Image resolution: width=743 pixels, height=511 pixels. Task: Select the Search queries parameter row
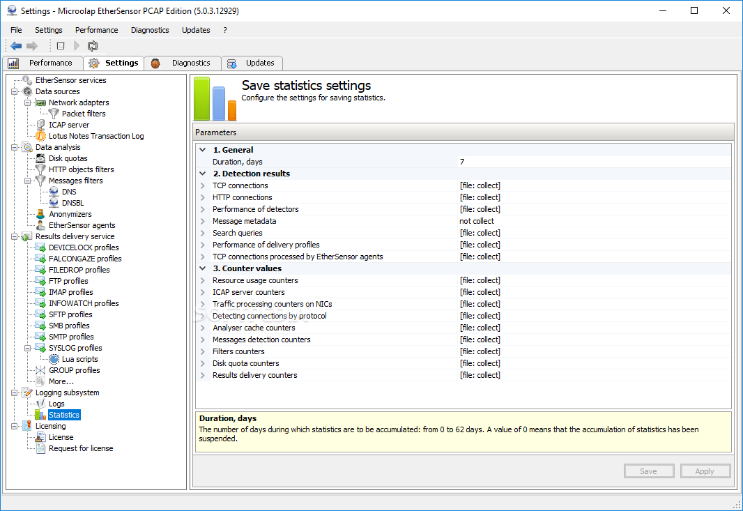coord(464,233)
